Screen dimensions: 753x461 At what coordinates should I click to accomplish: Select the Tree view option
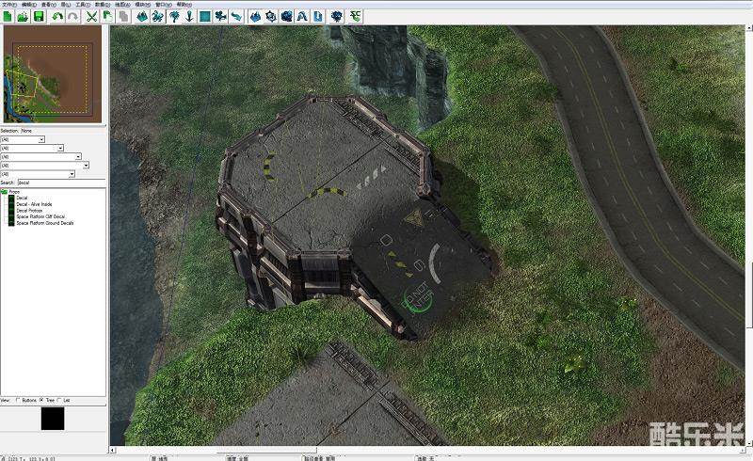pyautogui.click(x=40, y=400)
